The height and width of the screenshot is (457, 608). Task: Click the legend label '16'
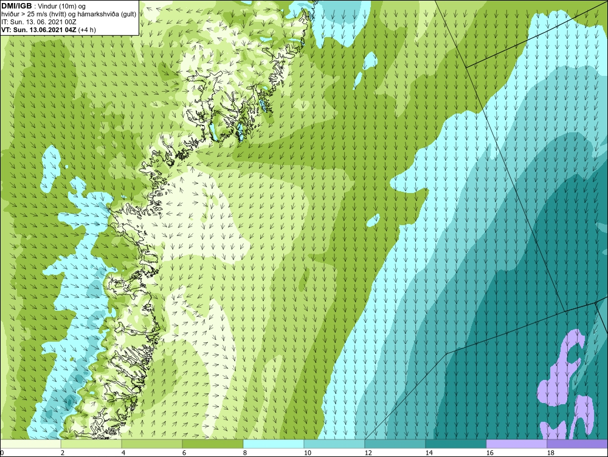click(x=489, y=453)
